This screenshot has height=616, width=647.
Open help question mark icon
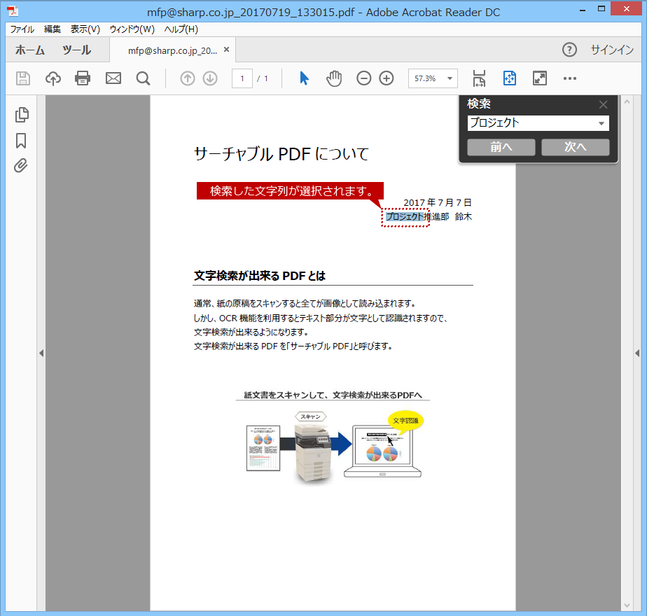tap(569, 50)
